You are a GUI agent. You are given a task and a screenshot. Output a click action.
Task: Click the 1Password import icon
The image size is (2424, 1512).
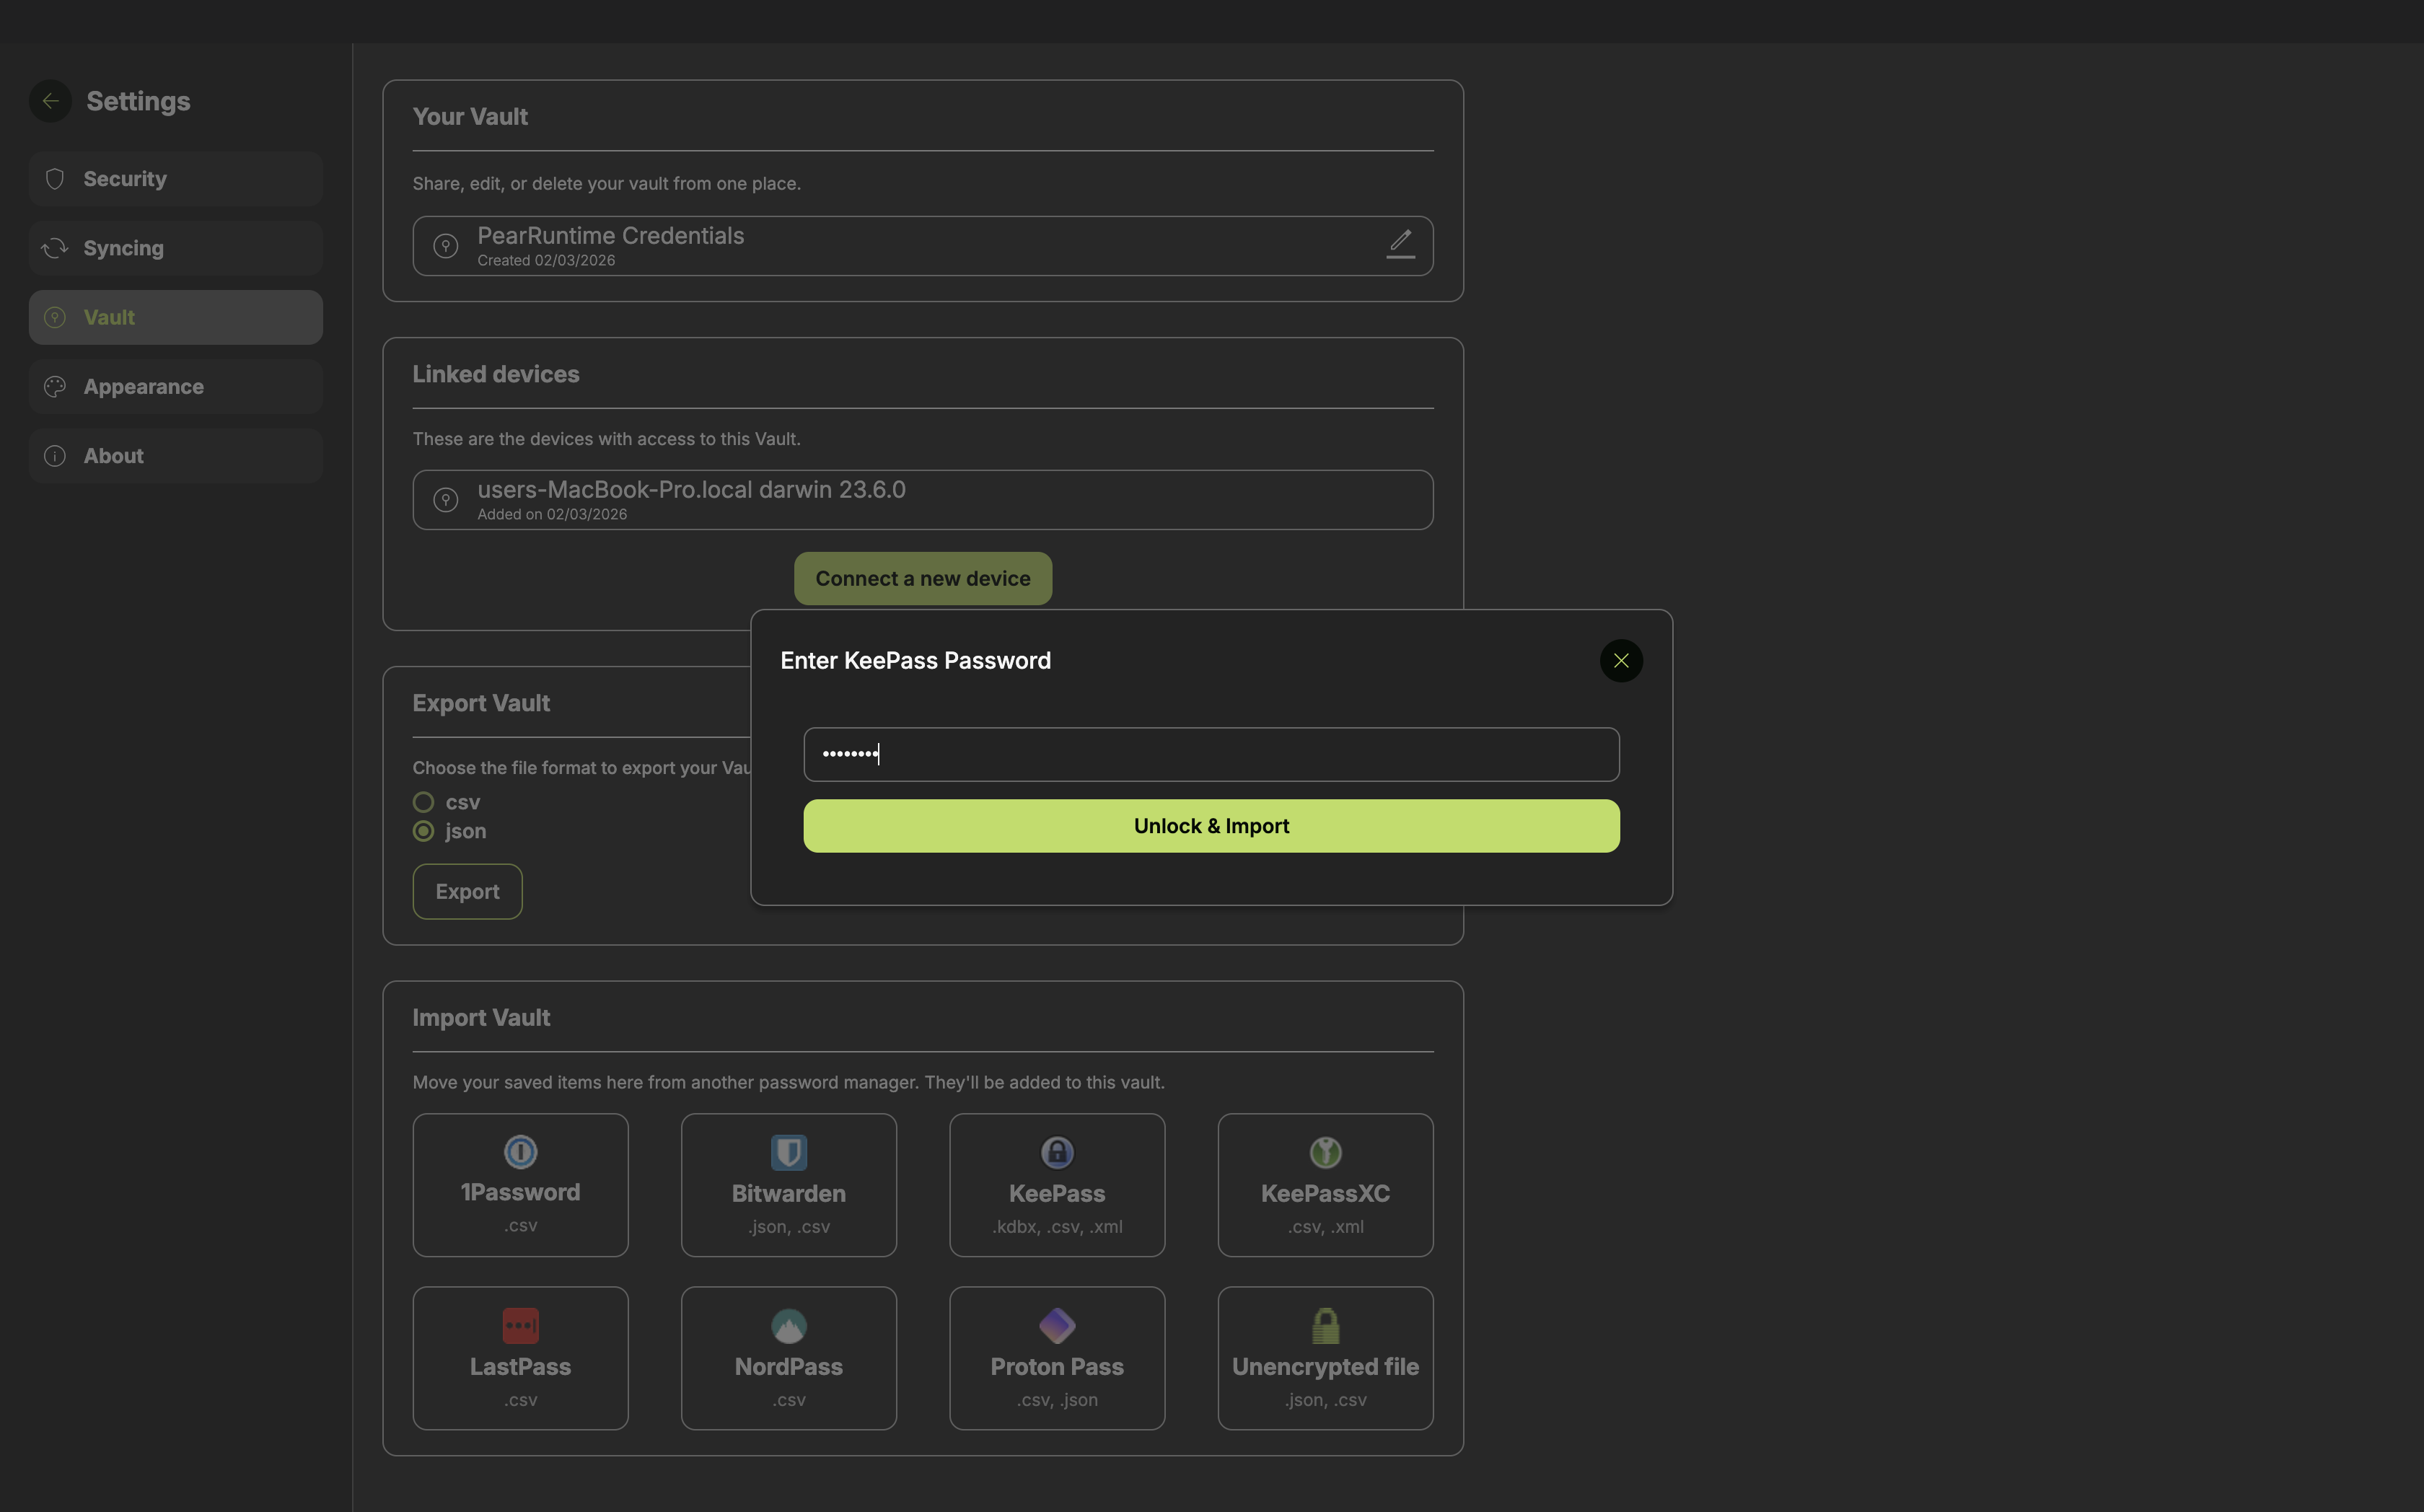tap(520, 1152)
